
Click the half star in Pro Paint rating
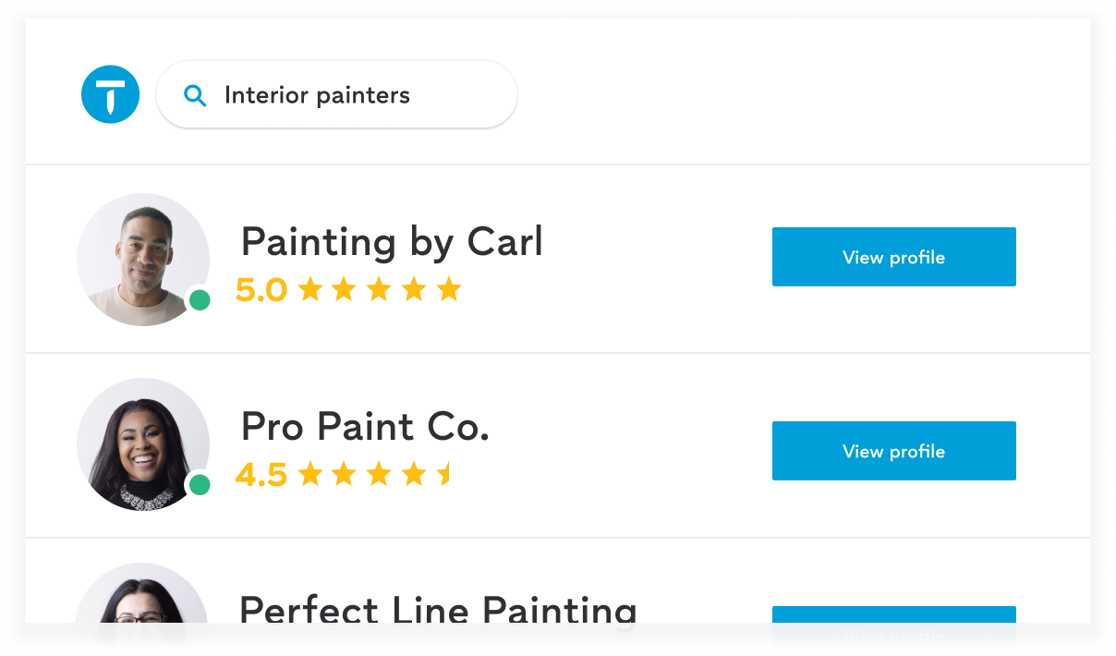coord(444,475)
